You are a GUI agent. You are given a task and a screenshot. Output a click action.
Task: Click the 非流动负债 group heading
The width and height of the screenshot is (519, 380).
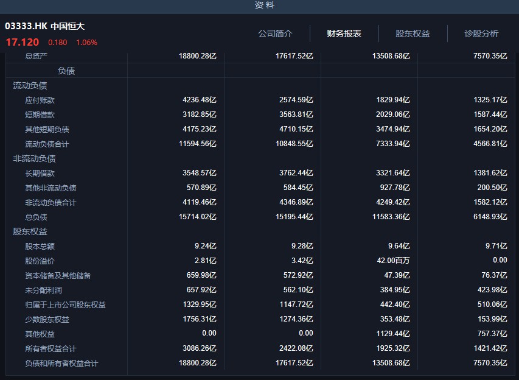(34, 158)
